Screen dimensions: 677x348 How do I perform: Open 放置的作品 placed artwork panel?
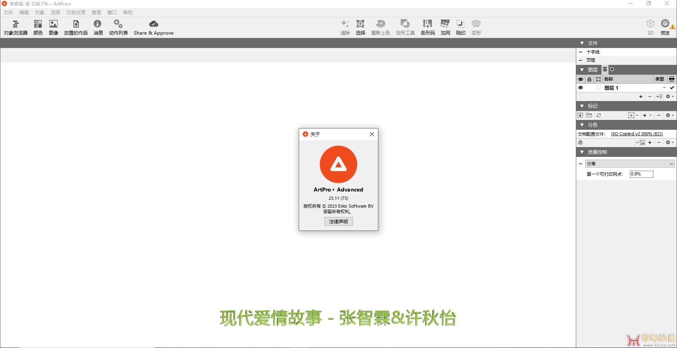(x=76, y=28)
